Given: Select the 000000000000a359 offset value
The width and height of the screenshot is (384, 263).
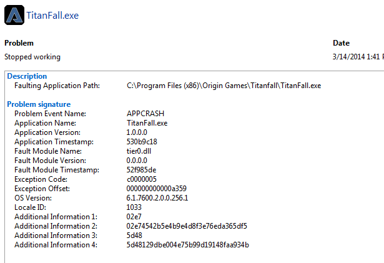Looking at the screenshot, I should 157,189.
